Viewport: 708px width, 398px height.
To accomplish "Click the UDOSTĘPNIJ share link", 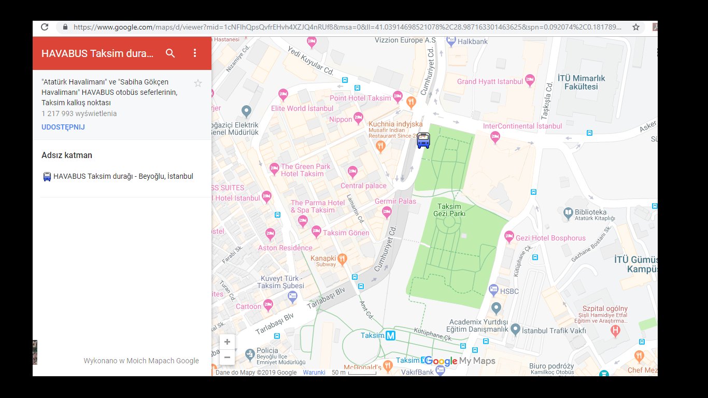I will pyautogui.click(x=63, y=127).
